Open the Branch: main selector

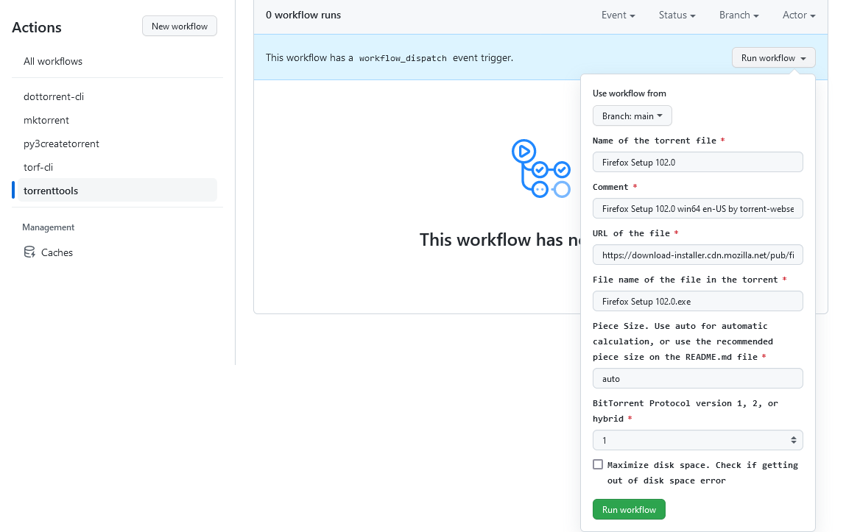click(632, 116)
